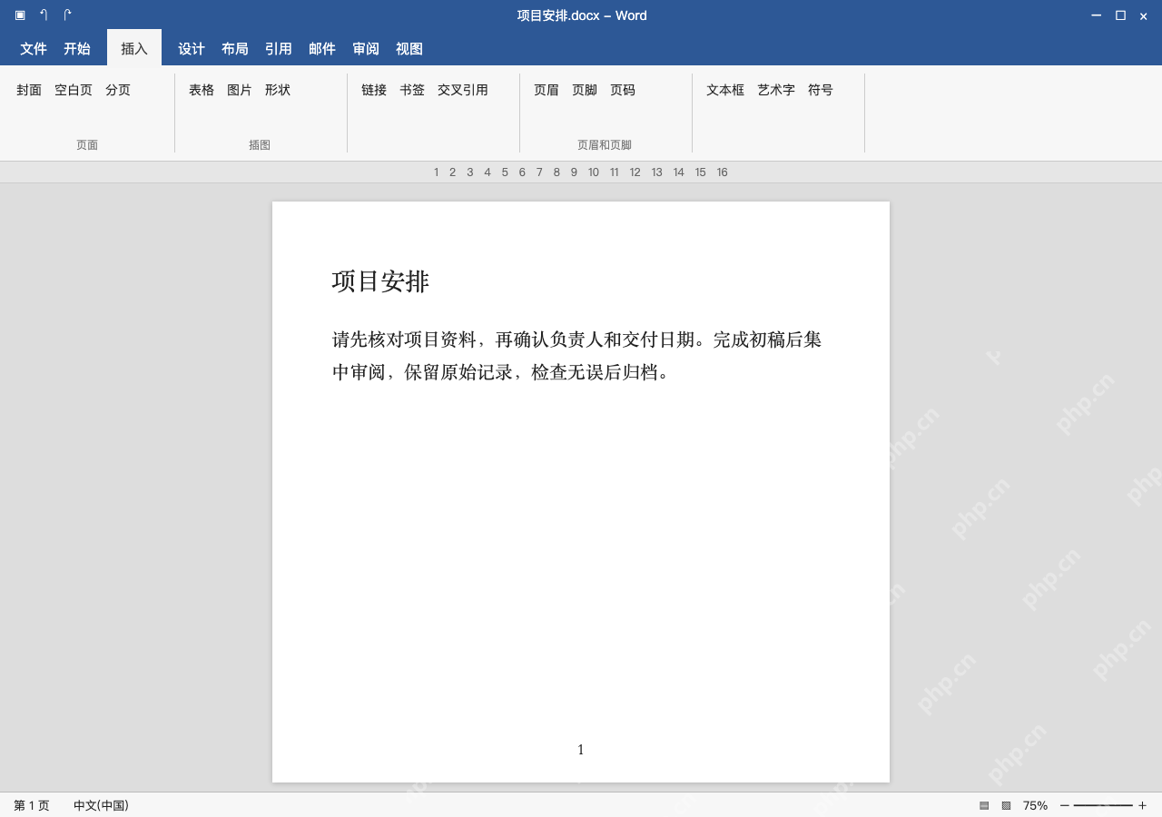Open the 视图 tab
1162x817 pixels.
coord(409,49)
